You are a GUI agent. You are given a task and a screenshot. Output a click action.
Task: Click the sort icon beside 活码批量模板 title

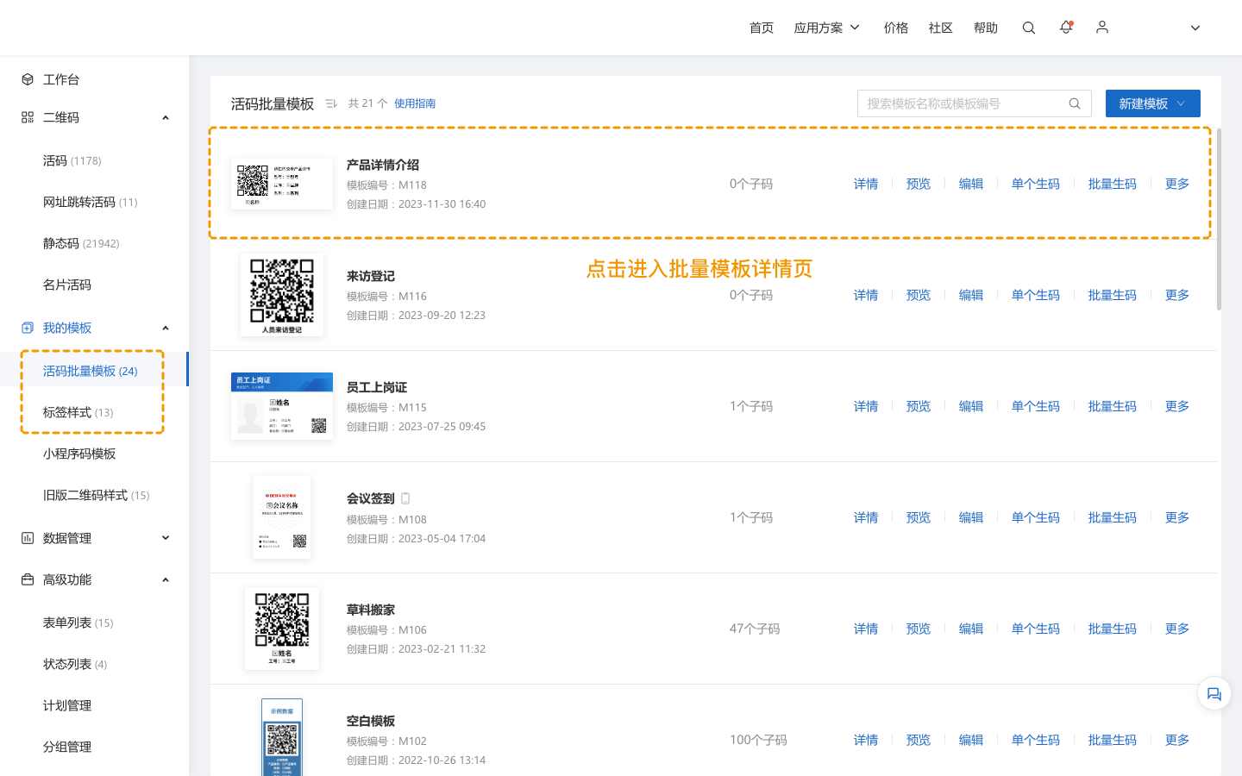click(331, 103)
